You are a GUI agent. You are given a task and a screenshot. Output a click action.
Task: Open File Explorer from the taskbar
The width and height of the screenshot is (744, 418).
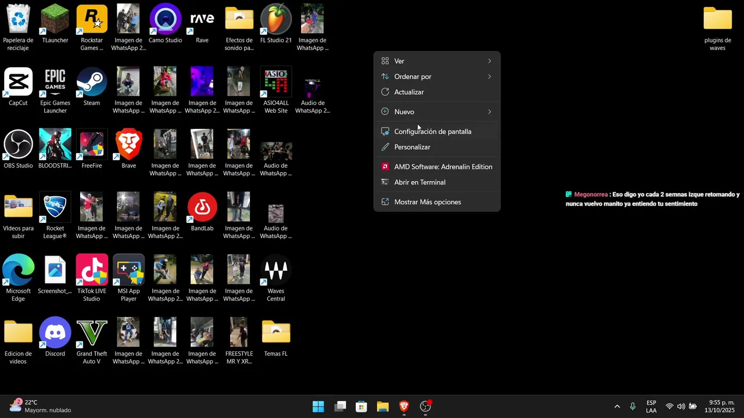[382, 406]
